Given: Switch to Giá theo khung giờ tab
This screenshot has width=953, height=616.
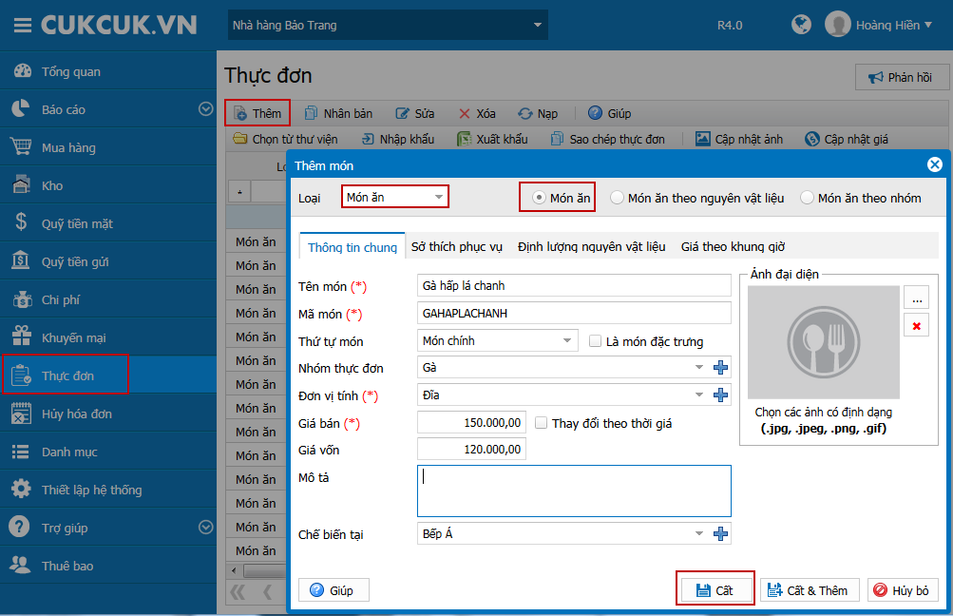Looking at the screenshot, I should (x=733, y=247).
